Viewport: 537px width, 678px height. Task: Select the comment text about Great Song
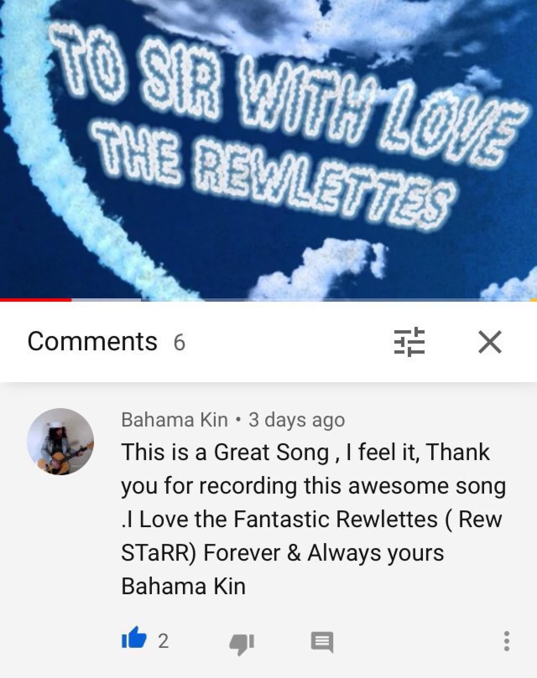[313, 519]
